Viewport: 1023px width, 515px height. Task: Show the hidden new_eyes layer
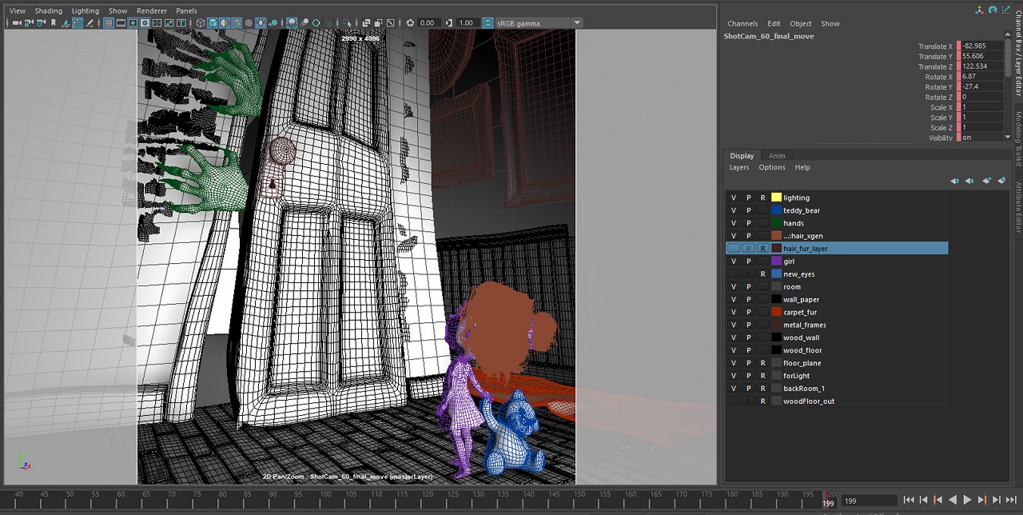(x=734, y=274)
